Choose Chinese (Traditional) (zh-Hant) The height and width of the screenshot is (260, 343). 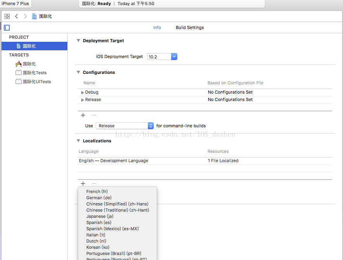(117, 210)
